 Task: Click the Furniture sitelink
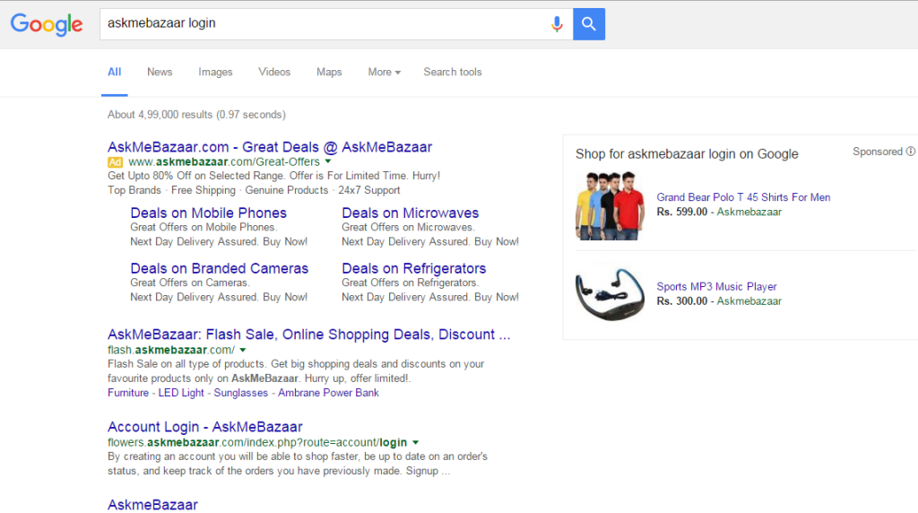[128, 393]
